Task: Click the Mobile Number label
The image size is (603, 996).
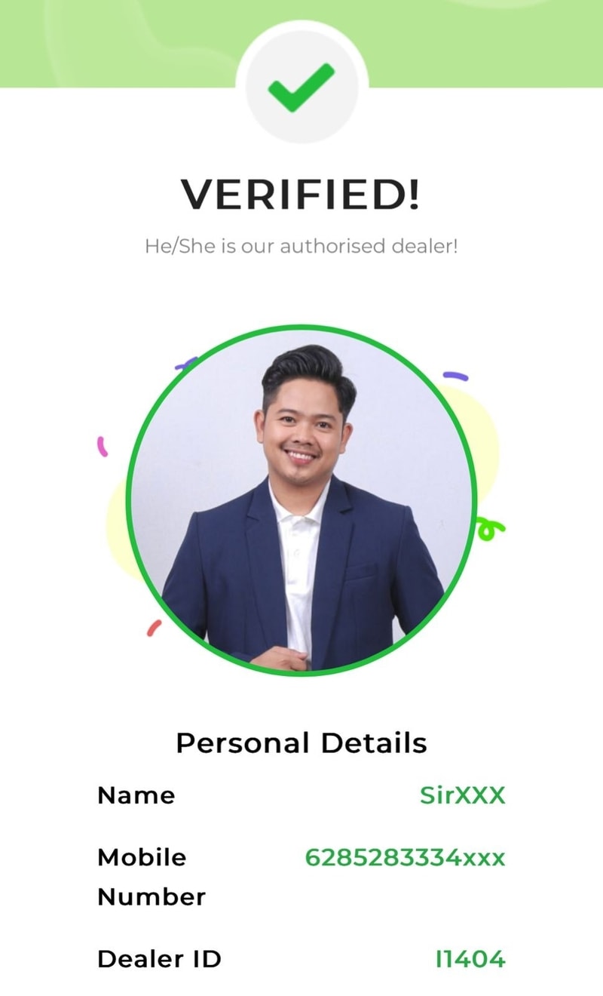Action: click(152, 877)
